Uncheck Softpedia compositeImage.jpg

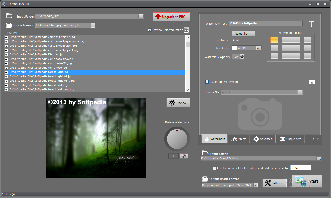[x=6, y=37]
